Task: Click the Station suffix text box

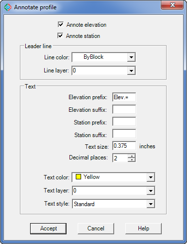Action: coord(124,134)
